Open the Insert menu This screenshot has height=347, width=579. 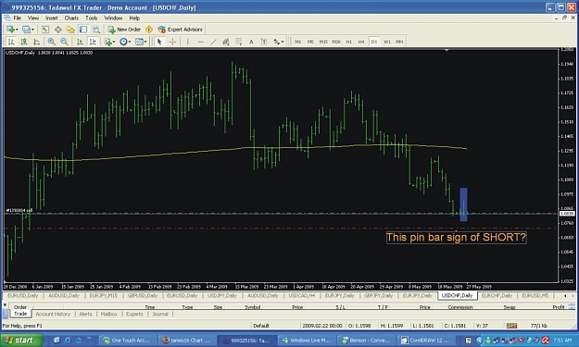coord(51,19)
